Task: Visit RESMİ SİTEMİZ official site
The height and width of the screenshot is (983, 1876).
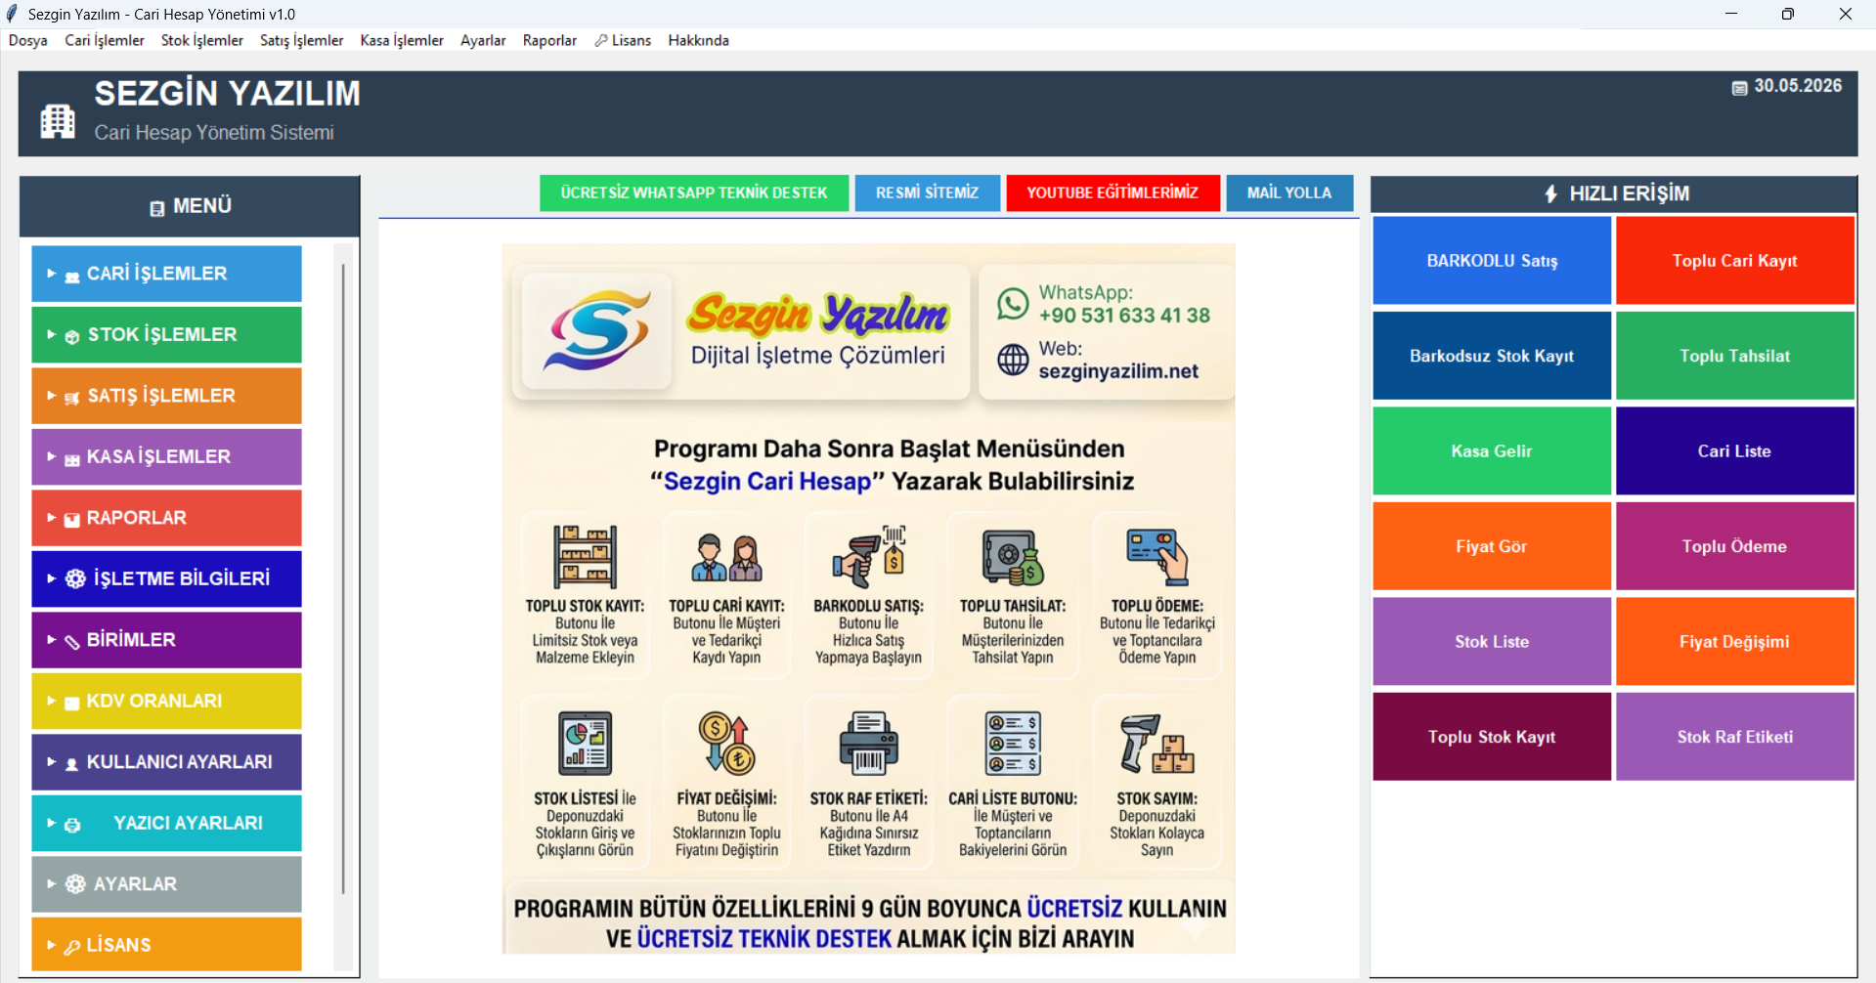Action: (x=927, y=192)
